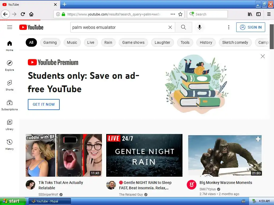Open Tik Toks That Are Actually Relatable title

[x=61, y=185]
